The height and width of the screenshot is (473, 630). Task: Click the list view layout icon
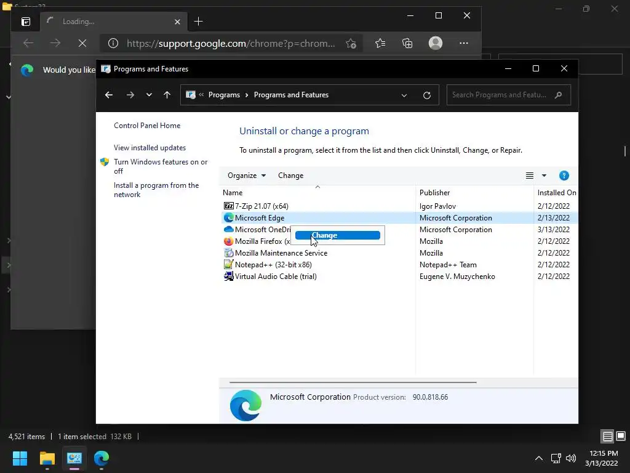(x=530, y=176)
